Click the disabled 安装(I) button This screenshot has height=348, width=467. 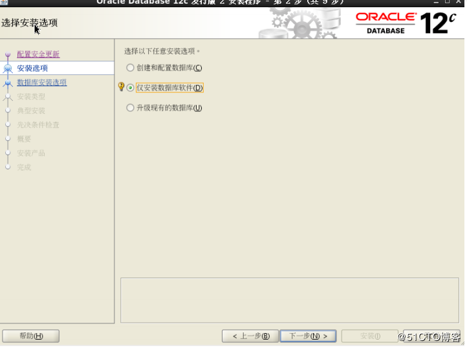pyautogui.click(x=369, y=336)
